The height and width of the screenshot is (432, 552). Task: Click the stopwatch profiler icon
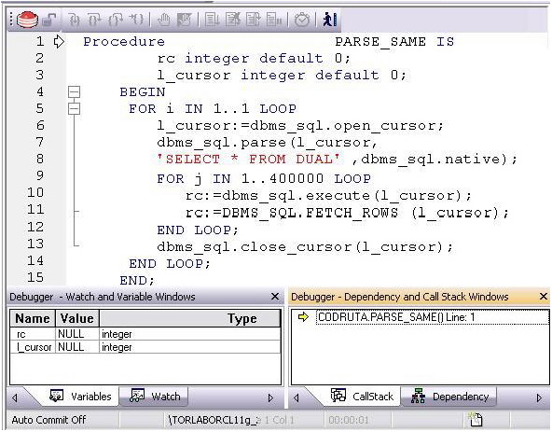pyautogui.click(x=302, y=20)
